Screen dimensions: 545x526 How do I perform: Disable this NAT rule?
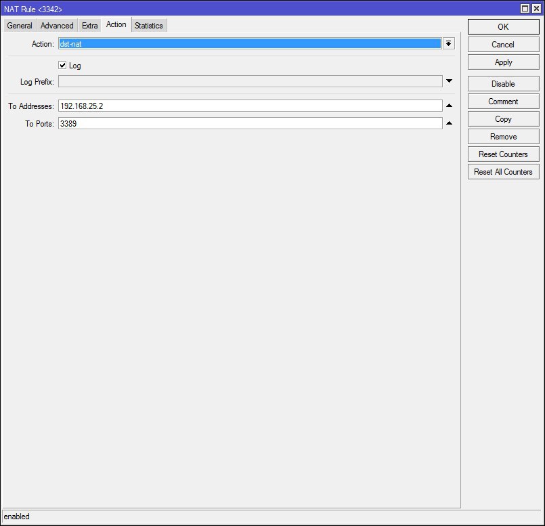pyautogui.click(x=503, y=84)
